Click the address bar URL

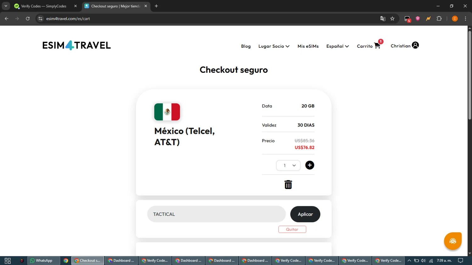(68, 19)
